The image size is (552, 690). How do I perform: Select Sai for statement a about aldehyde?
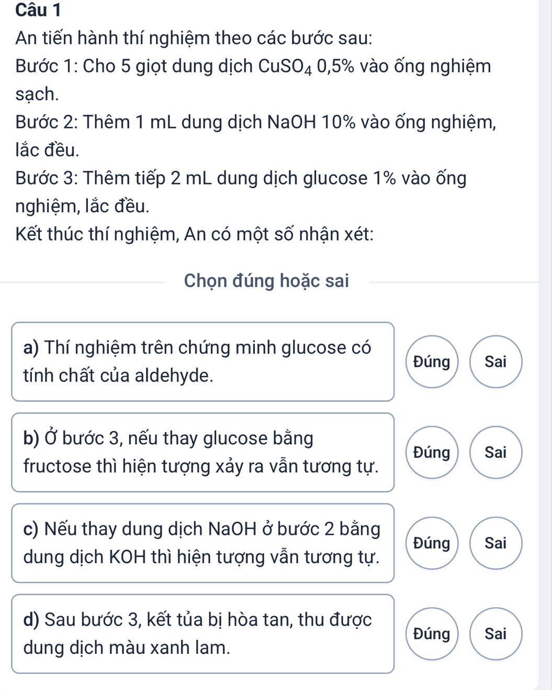[495, 362]
